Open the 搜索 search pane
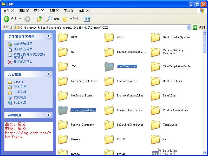 click(x=53, y=19)
